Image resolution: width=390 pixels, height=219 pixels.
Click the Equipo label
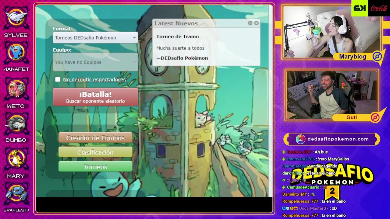tap(62, 50)
